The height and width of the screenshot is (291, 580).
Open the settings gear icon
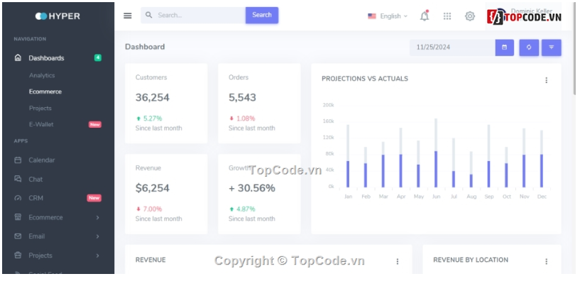pyautogui.click(x=470, y=16)
